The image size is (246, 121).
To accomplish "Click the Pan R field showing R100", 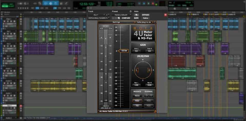I will [149, 85].
